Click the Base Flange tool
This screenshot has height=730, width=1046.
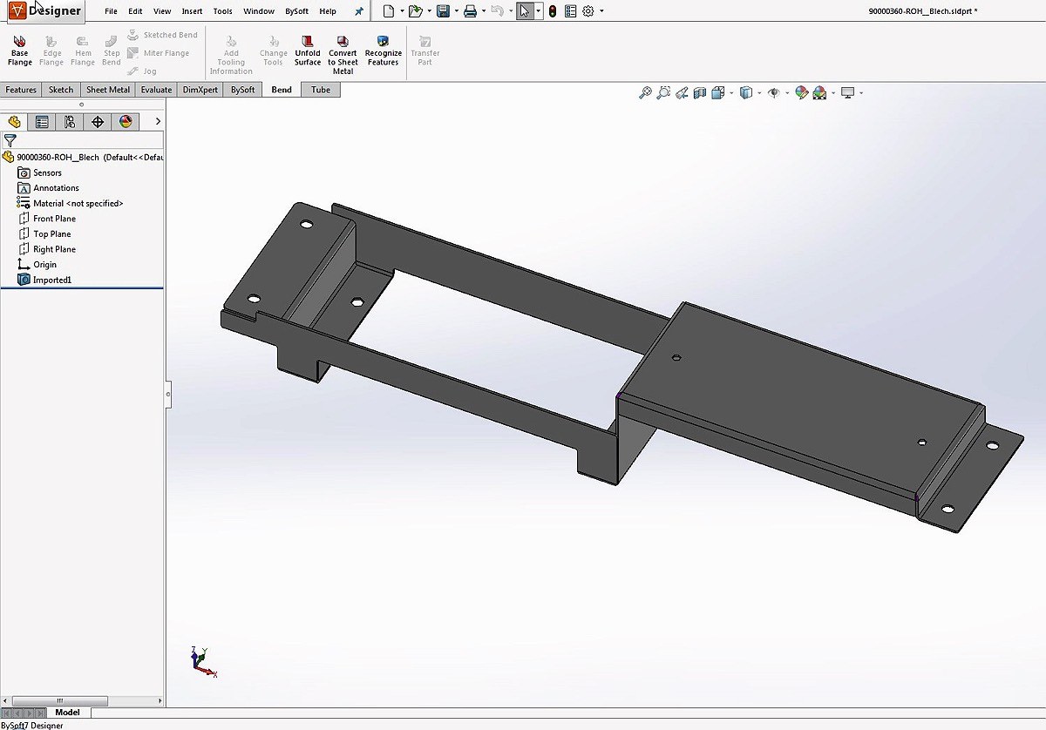pyautogui.click(x=19, y=51)
